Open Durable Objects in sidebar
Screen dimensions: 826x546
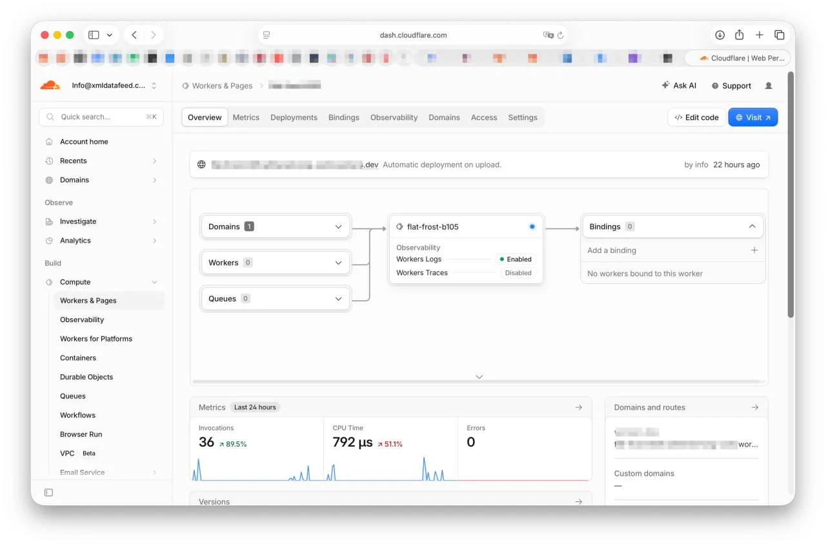pyautogui.click(x=86, y=377)
